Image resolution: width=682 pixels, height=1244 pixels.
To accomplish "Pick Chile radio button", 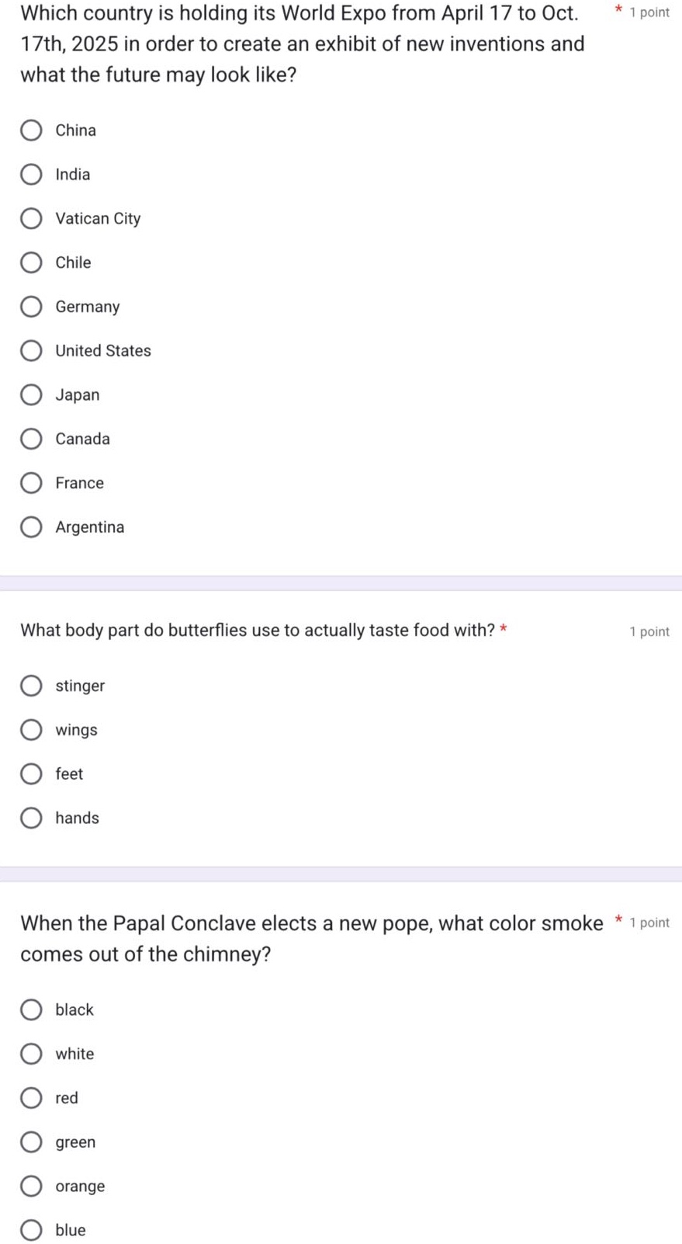I will pyautogui.click(x=31, y=263).
